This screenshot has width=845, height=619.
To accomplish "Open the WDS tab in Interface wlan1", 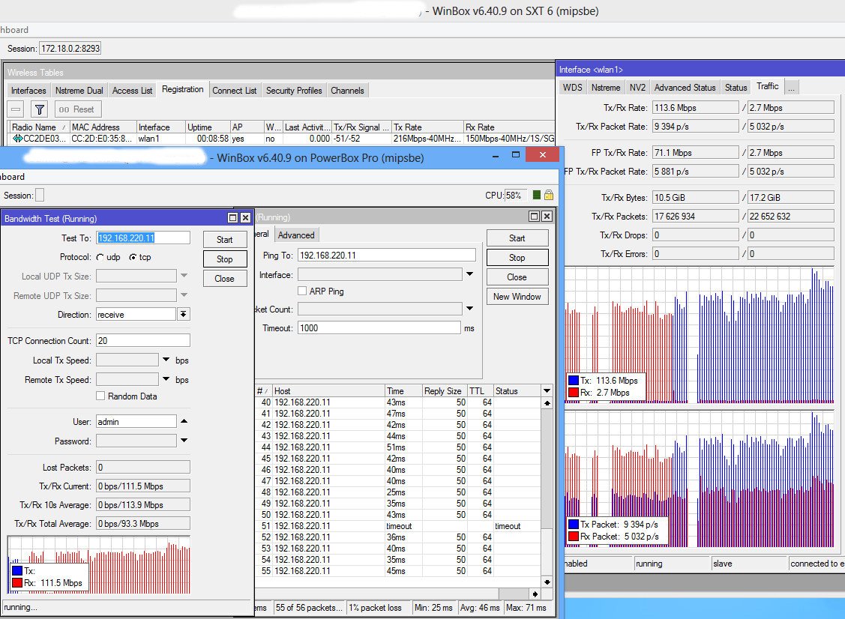I will coord(572,87).
